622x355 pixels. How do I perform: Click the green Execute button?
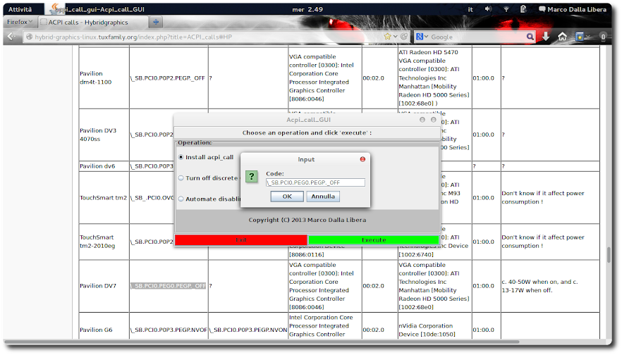point(374,239)
